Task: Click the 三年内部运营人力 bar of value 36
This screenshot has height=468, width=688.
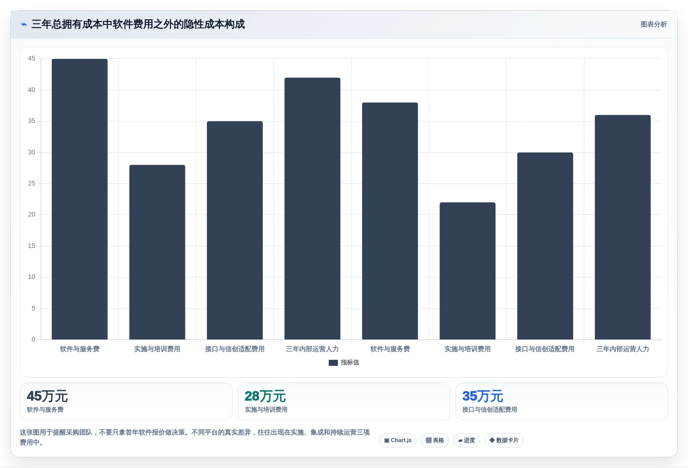Action: click(622, 227)
